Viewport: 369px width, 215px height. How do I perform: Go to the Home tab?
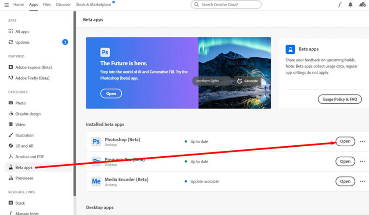point(18,4)
